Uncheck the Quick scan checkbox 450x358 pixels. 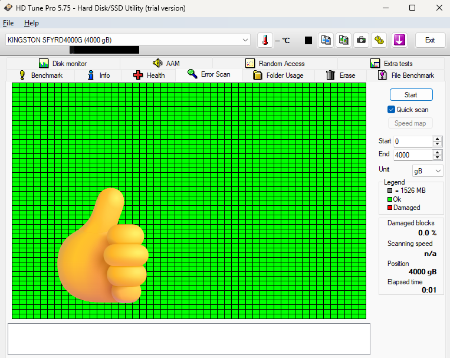pos(391,110)
